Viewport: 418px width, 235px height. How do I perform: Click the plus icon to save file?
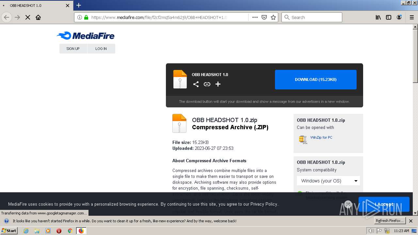(218, 84)
